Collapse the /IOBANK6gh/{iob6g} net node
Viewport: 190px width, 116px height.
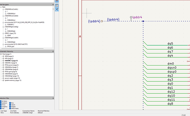(x=3, y=27)
